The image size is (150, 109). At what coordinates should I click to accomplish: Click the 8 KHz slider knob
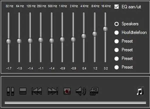point(94,34)
